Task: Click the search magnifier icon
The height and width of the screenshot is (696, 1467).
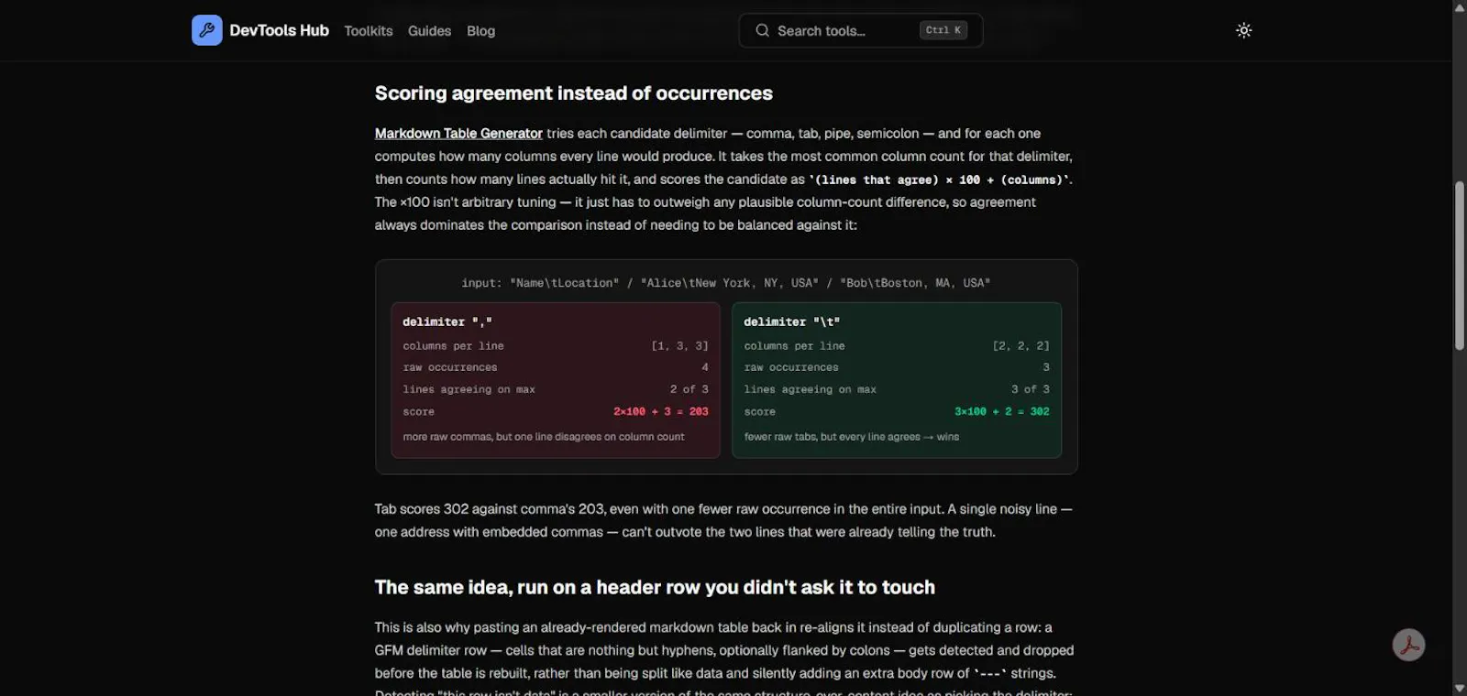Action: pos(762,30)
